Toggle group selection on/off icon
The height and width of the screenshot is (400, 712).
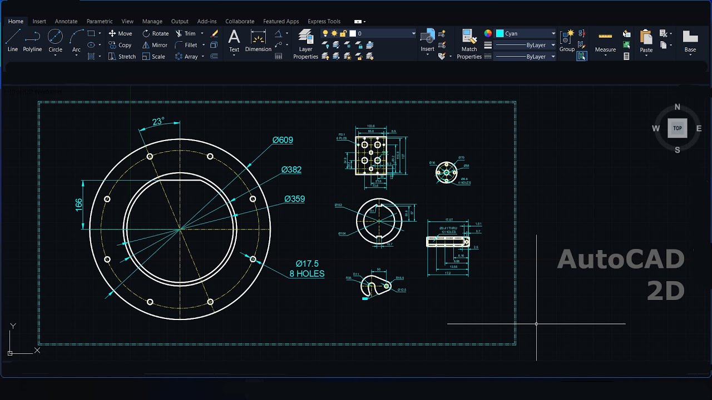582,56
